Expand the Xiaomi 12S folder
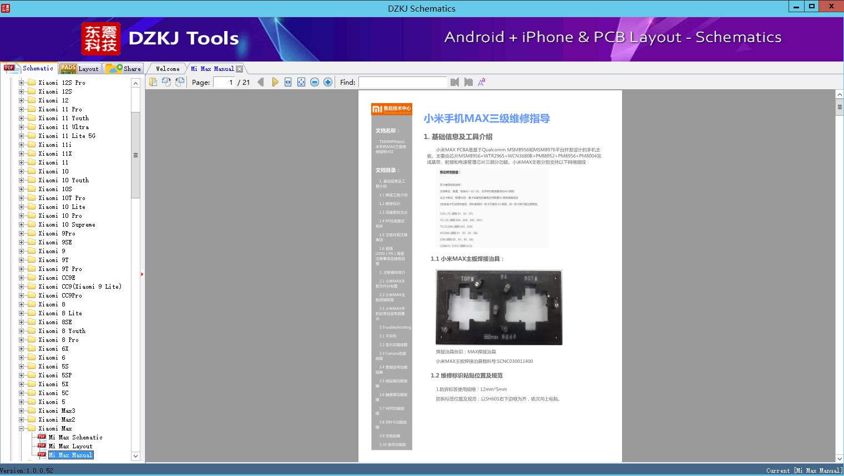844x476 pixels. 21,91
